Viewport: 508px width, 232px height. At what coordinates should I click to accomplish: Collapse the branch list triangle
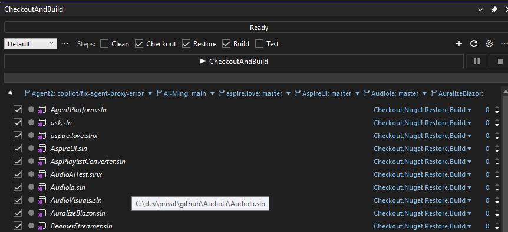tap(10, 93)
